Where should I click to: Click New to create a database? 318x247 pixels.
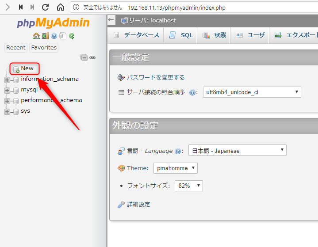click(27, 68)
